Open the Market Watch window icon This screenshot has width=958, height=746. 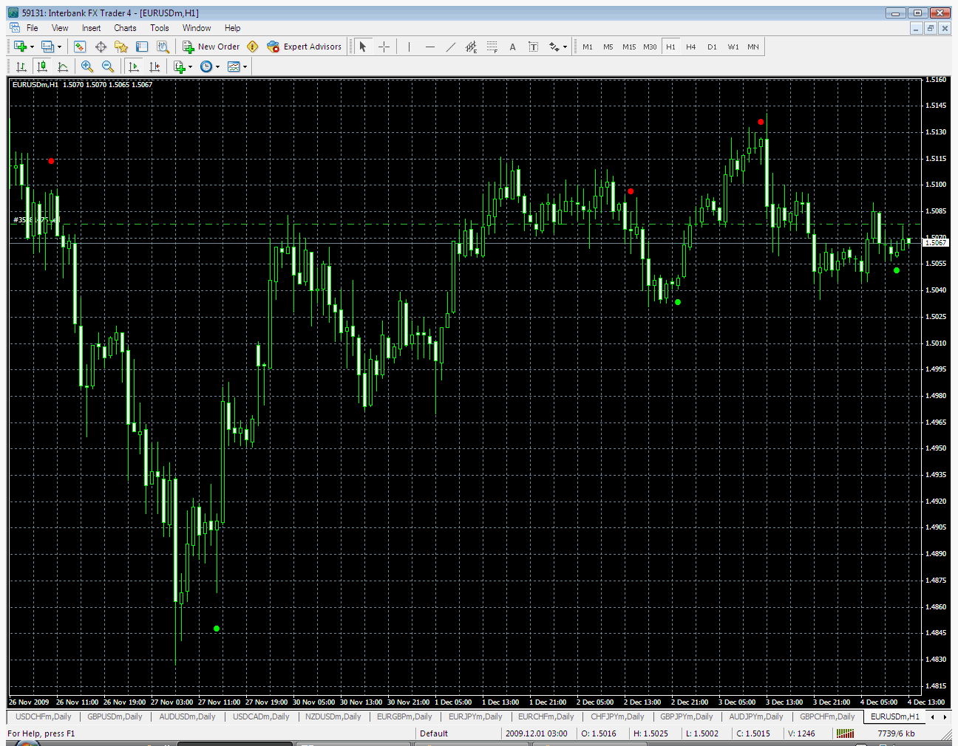[x=80, y=47]
